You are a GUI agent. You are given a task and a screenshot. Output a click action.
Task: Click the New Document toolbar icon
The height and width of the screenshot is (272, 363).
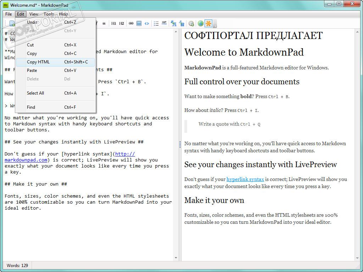[x=12, y=23]
